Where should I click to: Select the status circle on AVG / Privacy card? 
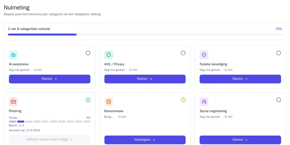183,53
